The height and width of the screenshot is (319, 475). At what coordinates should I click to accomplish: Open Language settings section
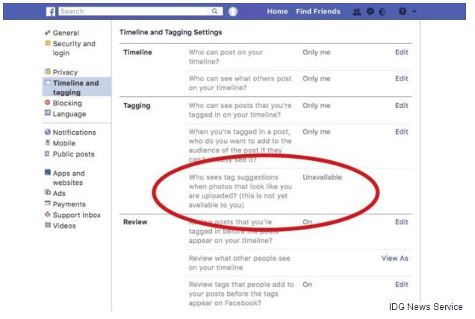pyautogui.click(x=69, y=114)
